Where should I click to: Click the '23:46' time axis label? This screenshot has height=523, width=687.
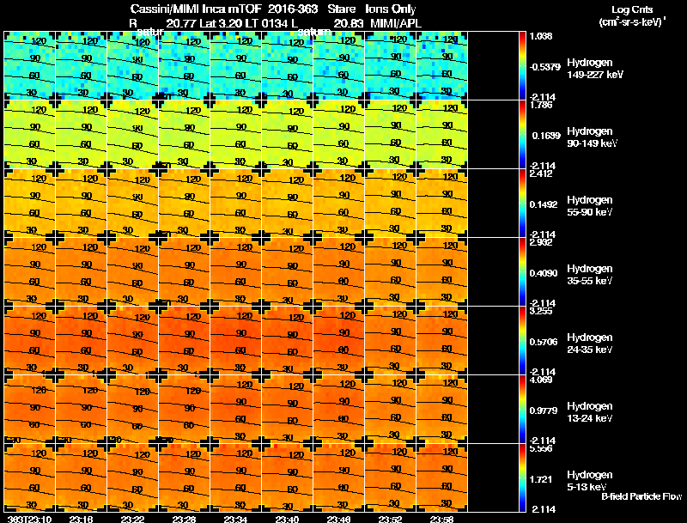point(339,519)
